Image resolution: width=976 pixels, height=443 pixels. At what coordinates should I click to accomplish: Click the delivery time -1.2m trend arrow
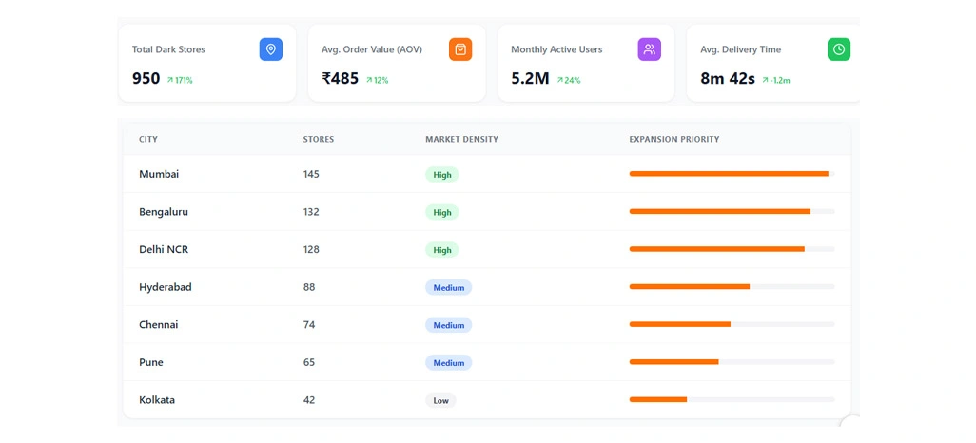[x=765, y=80]
